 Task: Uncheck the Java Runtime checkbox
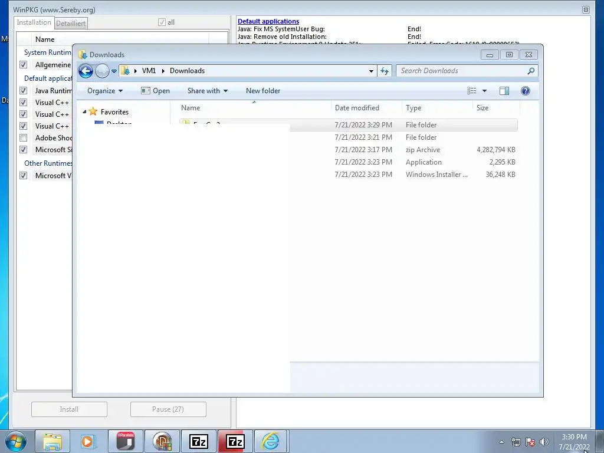tap(23, 90)
